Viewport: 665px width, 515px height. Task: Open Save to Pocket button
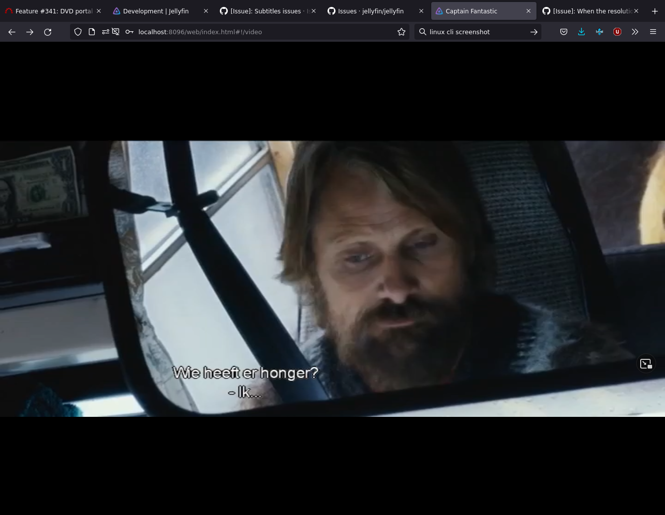point(564,32)
